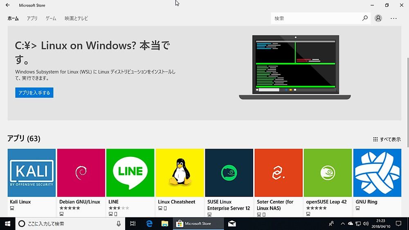This screenshot has width=409, height=230.
Task: Click the magnifier search icon
Action: click(x=365, y=18)
